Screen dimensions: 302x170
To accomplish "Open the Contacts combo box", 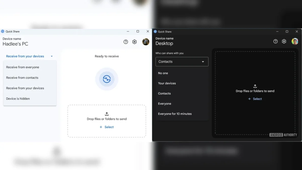I will point(182,62).
